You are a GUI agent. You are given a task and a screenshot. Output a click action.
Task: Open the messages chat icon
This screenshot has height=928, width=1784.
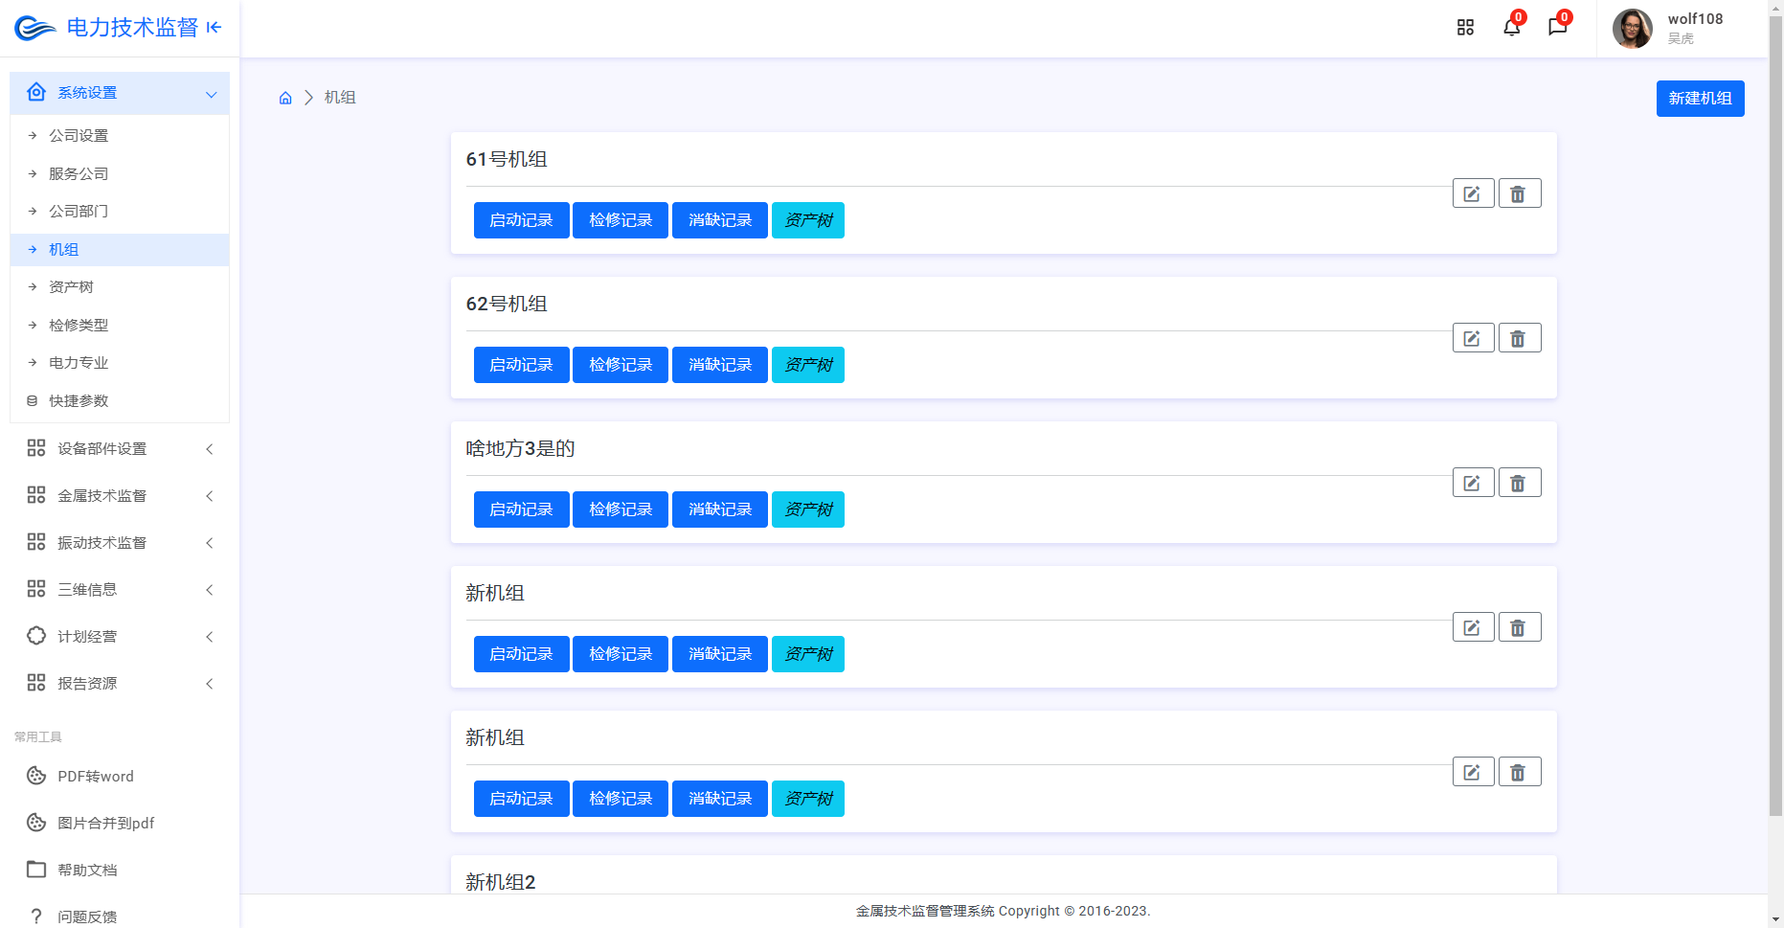1558,27
